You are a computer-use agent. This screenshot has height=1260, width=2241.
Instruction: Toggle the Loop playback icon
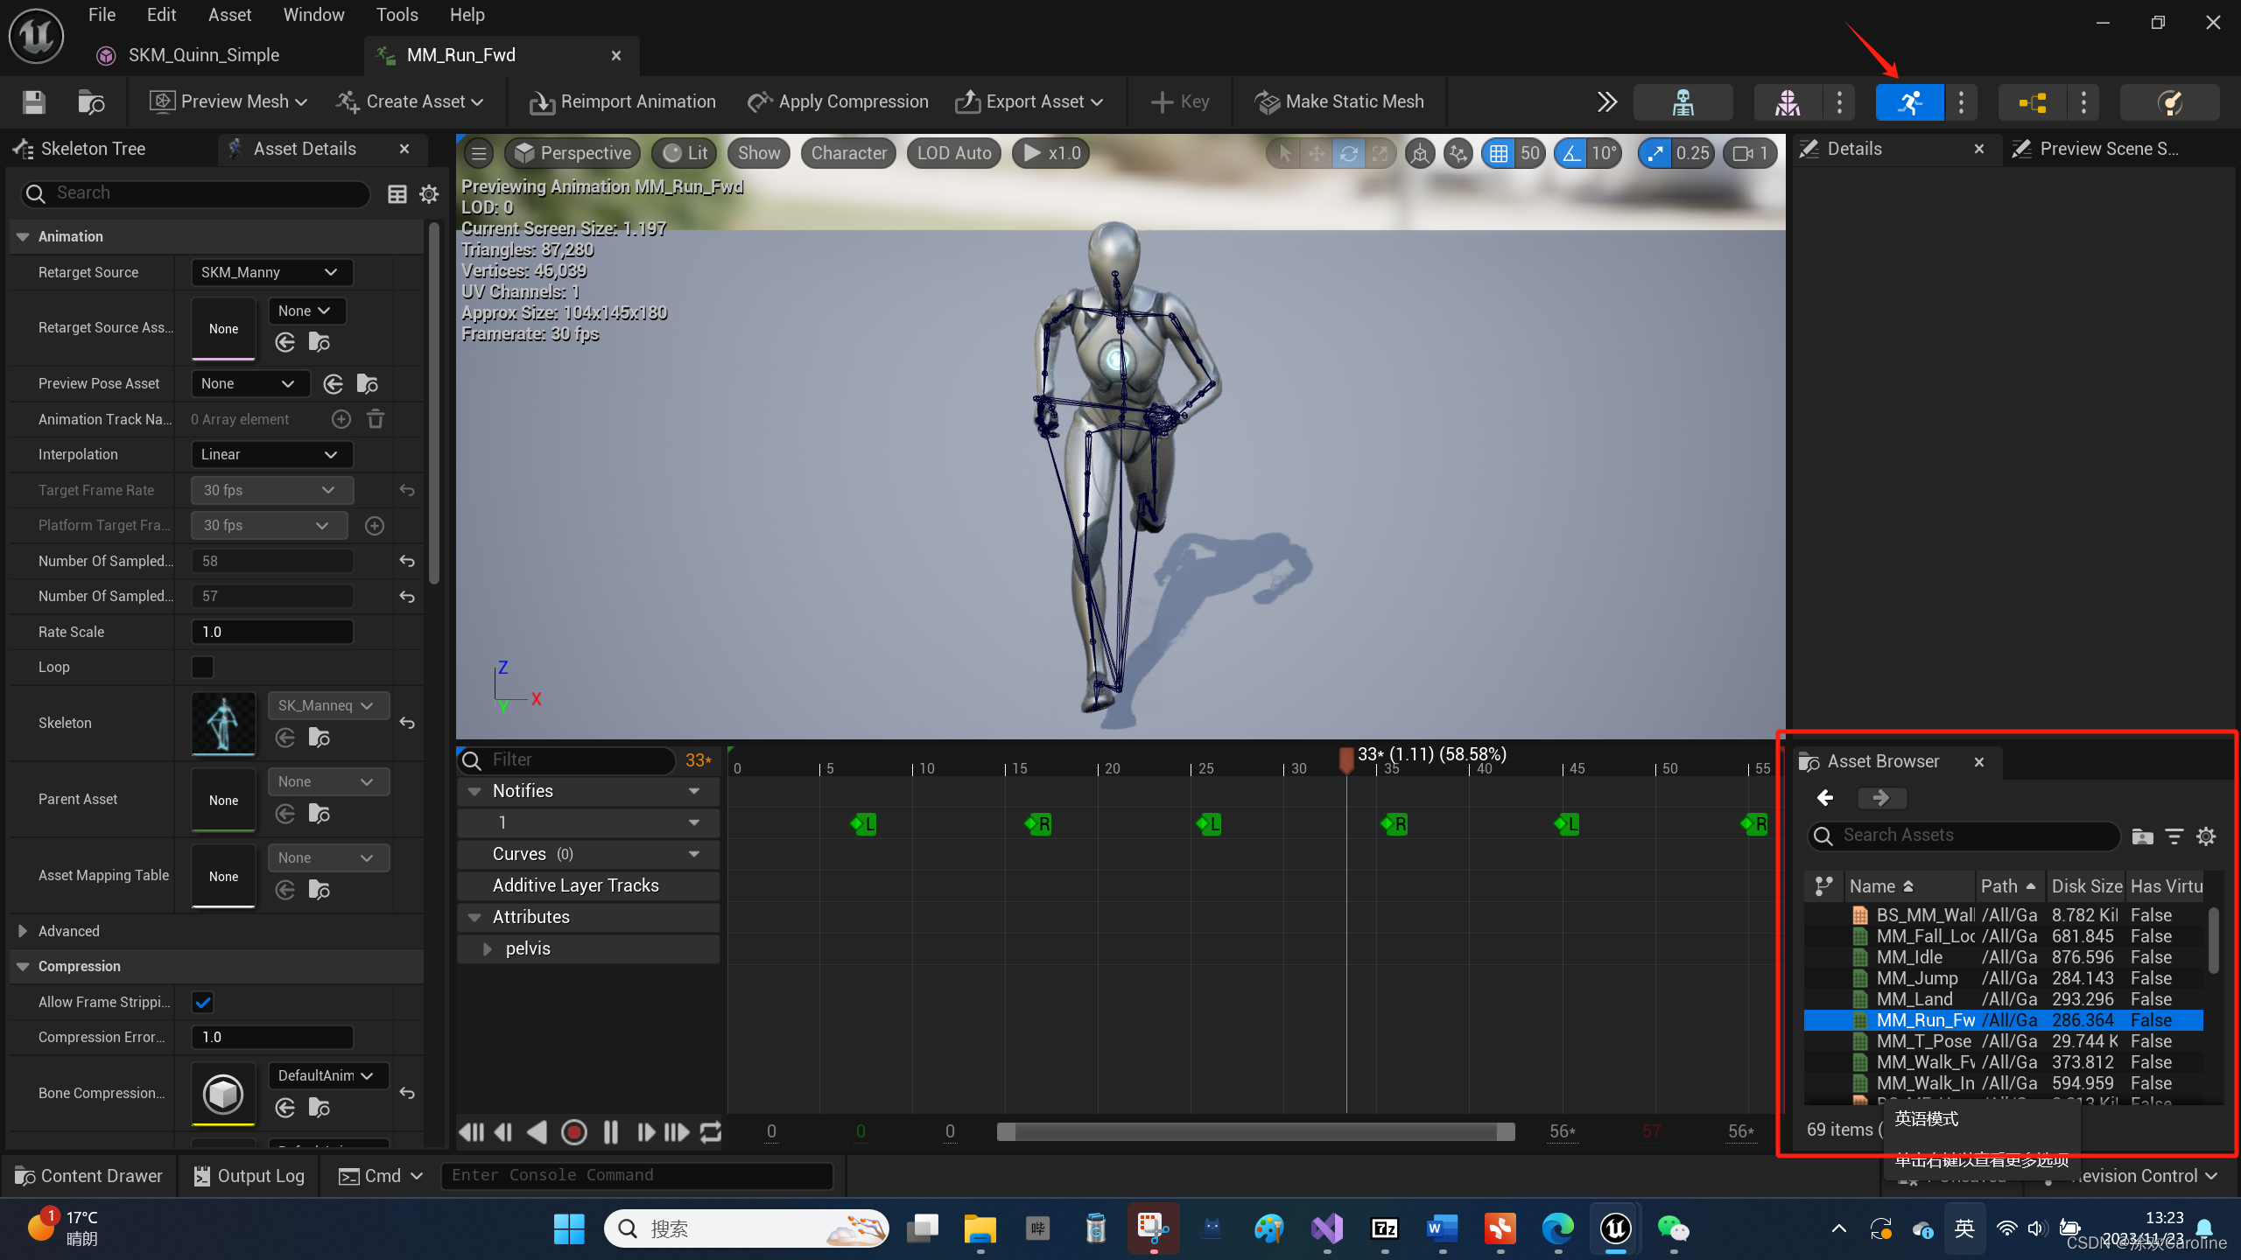point(711,1131)
